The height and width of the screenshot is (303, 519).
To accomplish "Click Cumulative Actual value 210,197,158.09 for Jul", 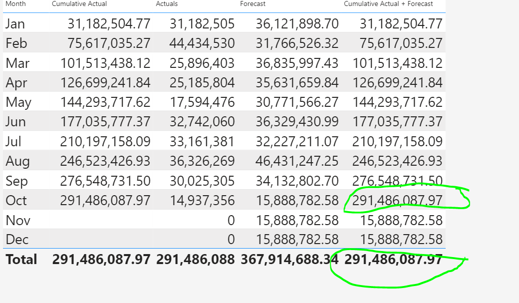I will (x=105, y=142).
